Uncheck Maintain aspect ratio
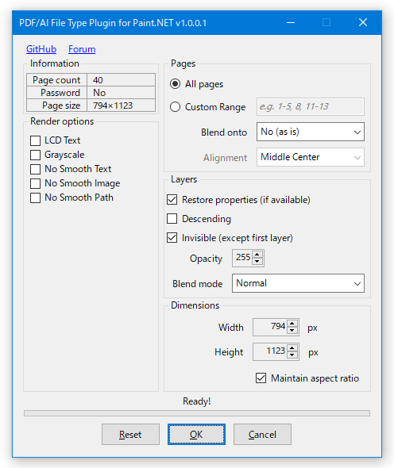Viewport: 394px width, 468px height. [x=261, y=378]
